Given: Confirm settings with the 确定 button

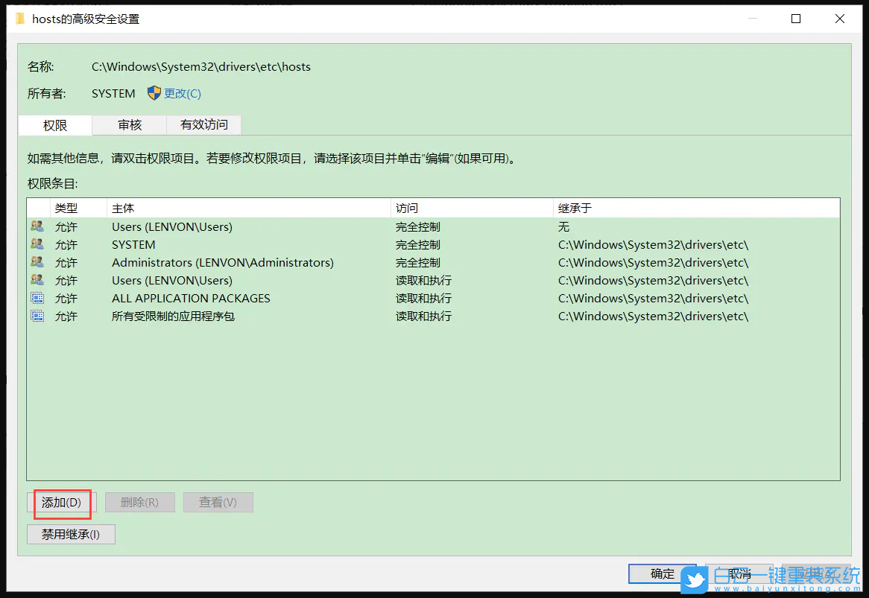Looking at the screenshot, I should click(662, 573).
